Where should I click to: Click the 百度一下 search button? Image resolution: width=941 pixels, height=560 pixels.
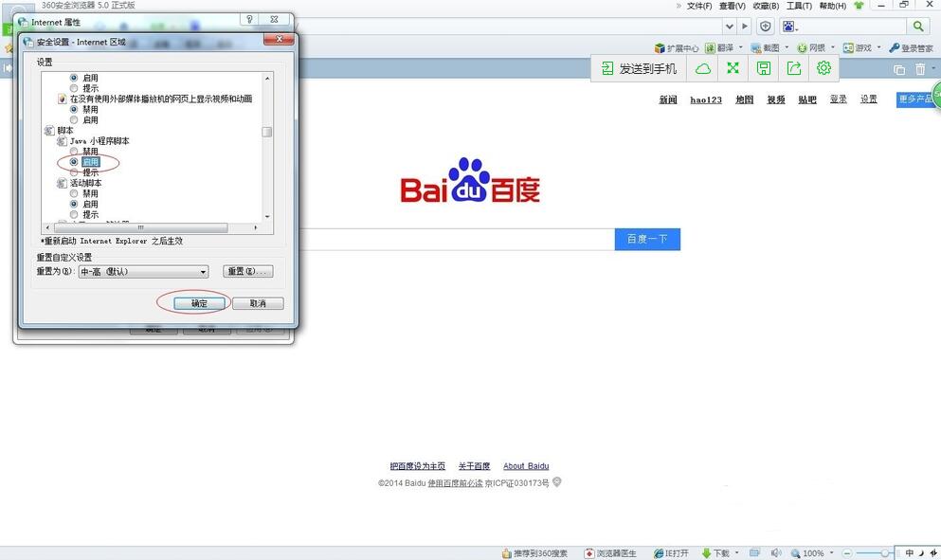[647, 239]
